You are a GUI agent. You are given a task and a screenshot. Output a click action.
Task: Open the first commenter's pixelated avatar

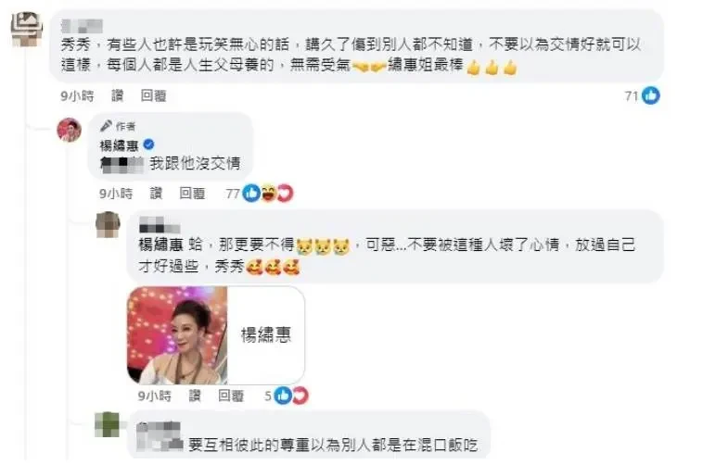27,30
